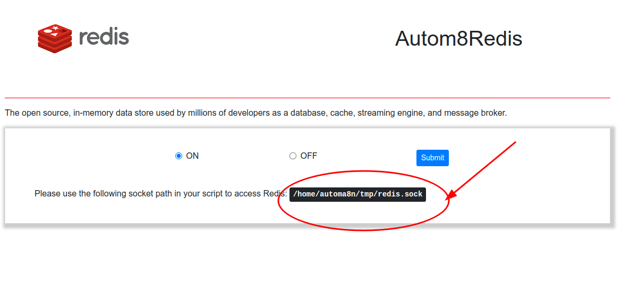Click the tail end of the red arrow
639x300 pixels.
(x=514, y=143)
